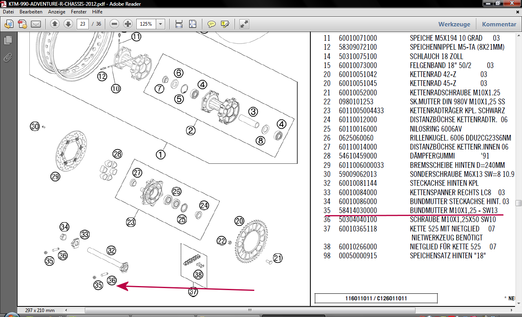Image resolution: width=522 pixels, height=317 pixels.
Task: Select the highlight text tool
Action: 225,24
